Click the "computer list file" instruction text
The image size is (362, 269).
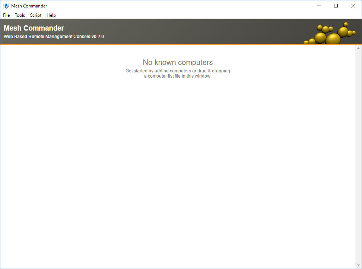tap(164, 76)
